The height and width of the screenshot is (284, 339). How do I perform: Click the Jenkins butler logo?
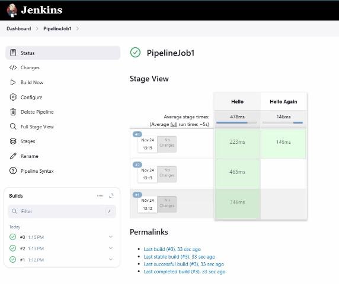tap(11, 10)
